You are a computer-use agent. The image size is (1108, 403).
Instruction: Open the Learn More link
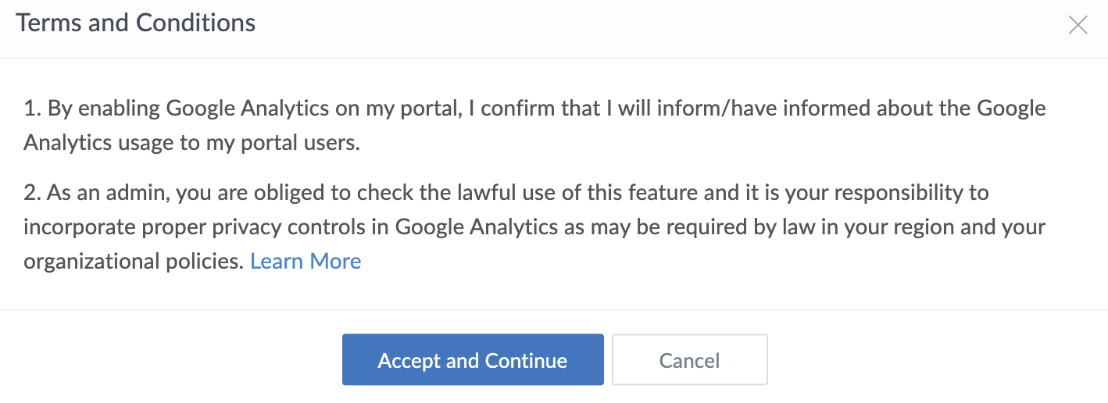point(306,261)
